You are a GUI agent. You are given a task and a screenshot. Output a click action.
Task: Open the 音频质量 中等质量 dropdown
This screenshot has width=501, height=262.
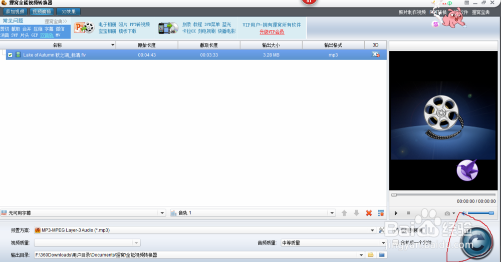(383, 243)
